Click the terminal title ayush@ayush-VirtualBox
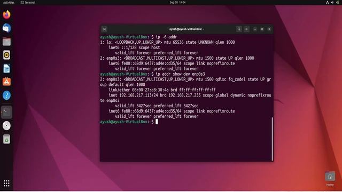Viewport: 342px width, 192px height. click(186, 29)
